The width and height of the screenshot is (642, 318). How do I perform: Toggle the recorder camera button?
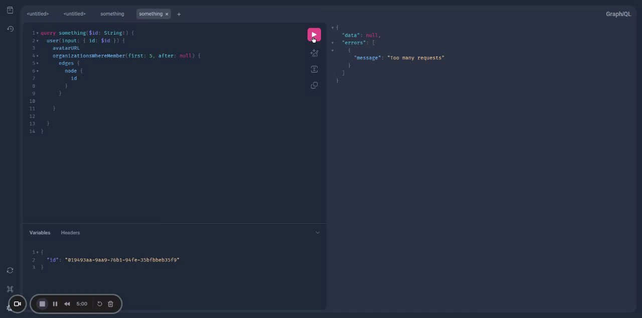point(17,304)
